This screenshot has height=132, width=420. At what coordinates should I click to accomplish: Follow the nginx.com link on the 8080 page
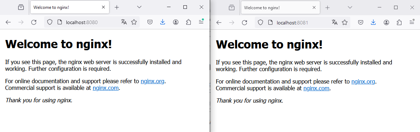(106, 88)
